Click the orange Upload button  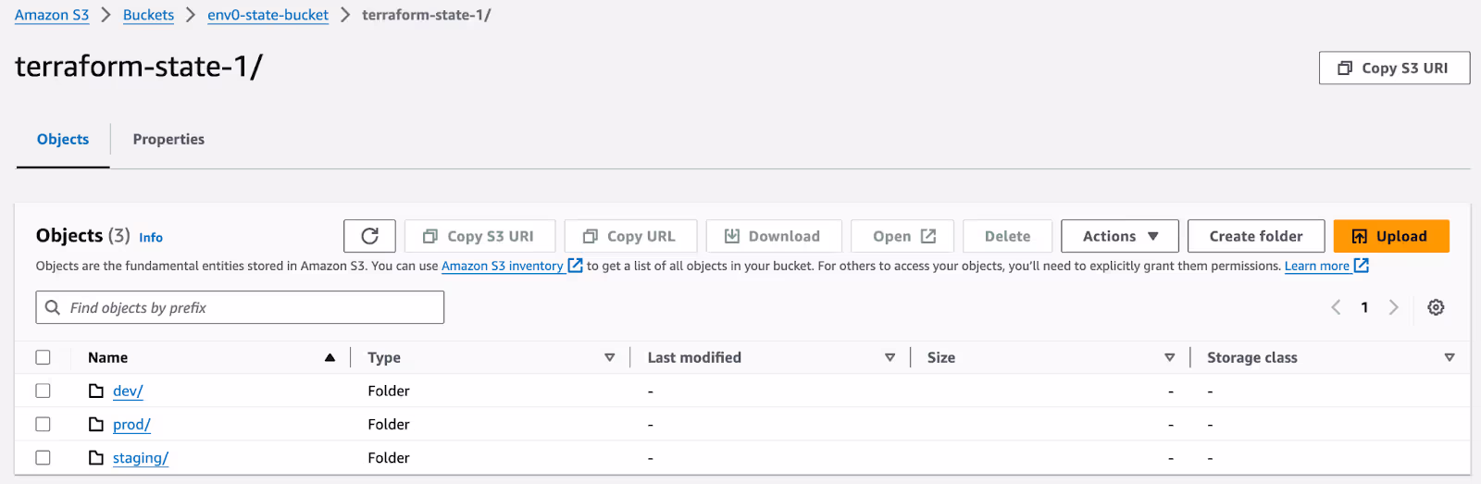(x=1391, y=236)
